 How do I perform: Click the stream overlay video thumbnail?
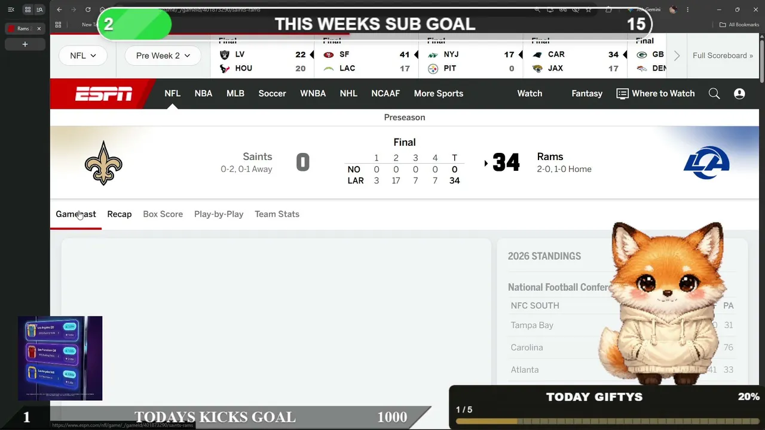(x=60, y=358)
